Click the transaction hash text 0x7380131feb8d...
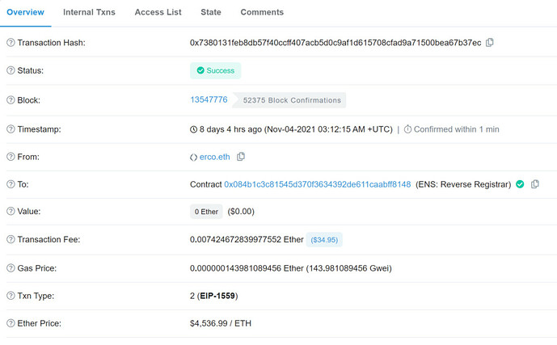 coord(335,43)
